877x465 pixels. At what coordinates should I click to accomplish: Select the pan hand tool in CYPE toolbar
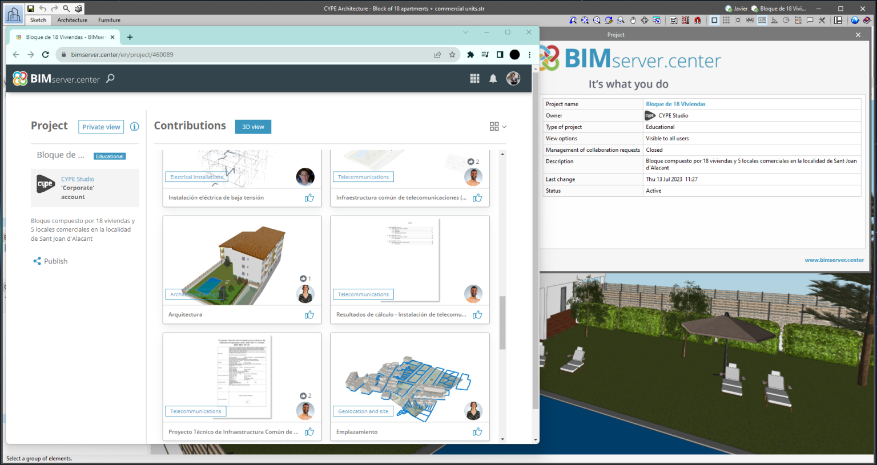click(633, 20)
